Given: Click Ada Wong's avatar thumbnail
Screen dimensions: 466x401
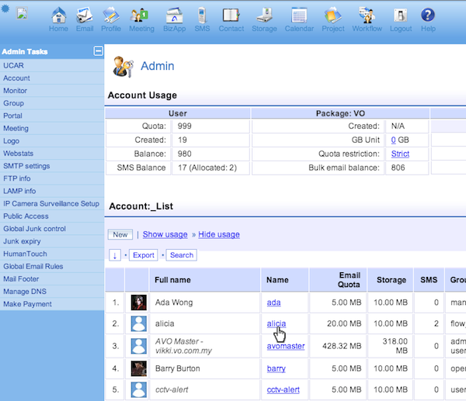Looking at the screenshot, I should coord(139,302).
